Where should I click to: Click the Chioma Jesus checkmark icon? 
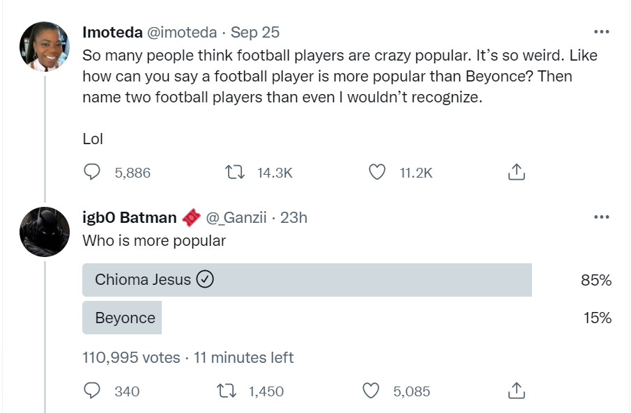(x=205, y=279)
